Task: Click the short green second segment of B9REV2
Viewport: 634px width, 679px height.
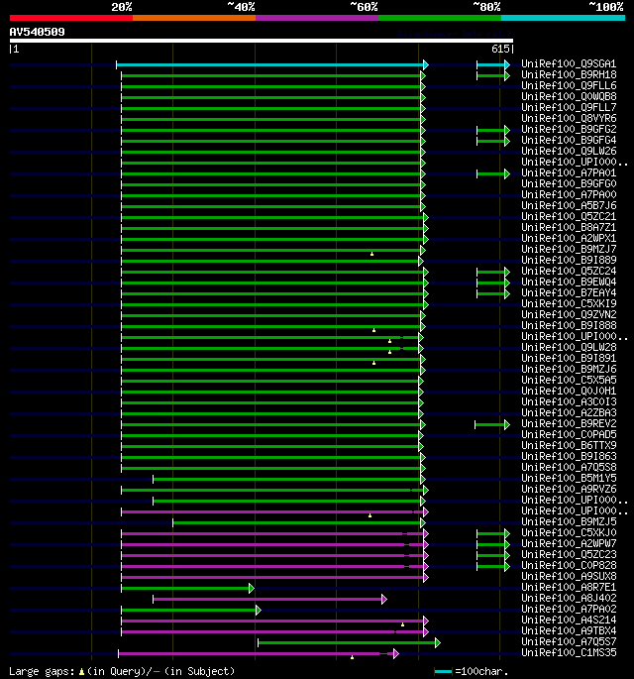Action: pos(492,425)
